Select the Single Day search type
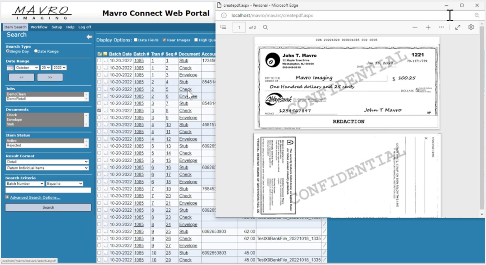 [7, 51]
